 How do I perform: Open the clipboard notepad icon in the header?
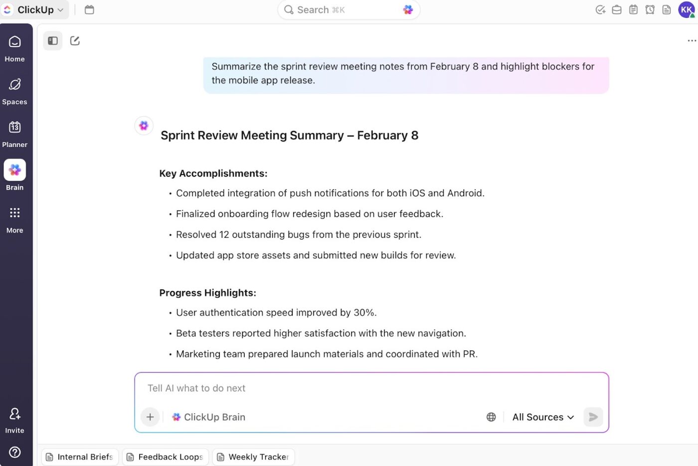633,9
